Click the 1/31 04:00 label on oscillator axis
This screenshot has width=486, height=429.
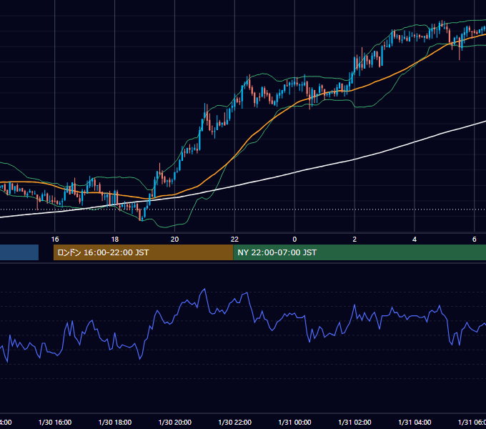click(415, 423)
